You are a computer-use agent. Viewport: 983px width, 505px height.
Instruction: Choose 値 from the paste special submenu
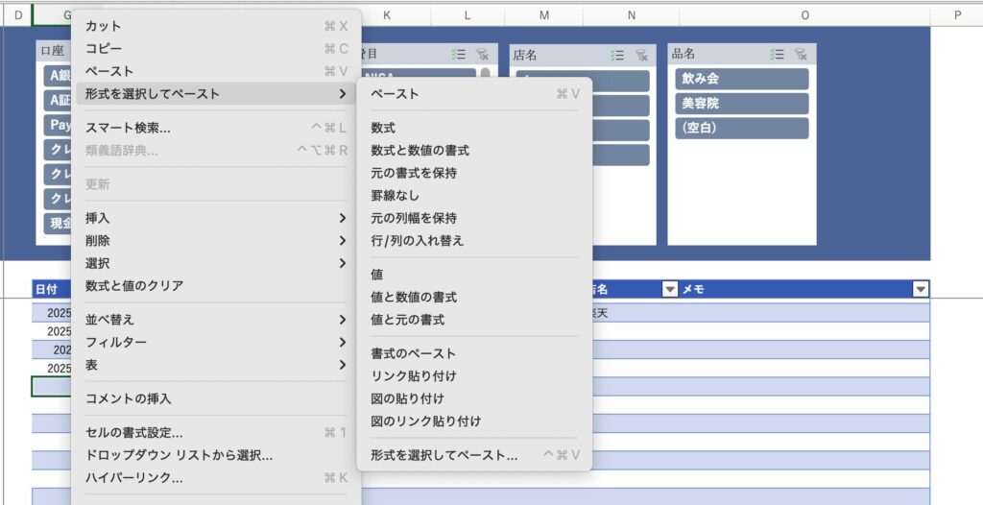point(377,275)
